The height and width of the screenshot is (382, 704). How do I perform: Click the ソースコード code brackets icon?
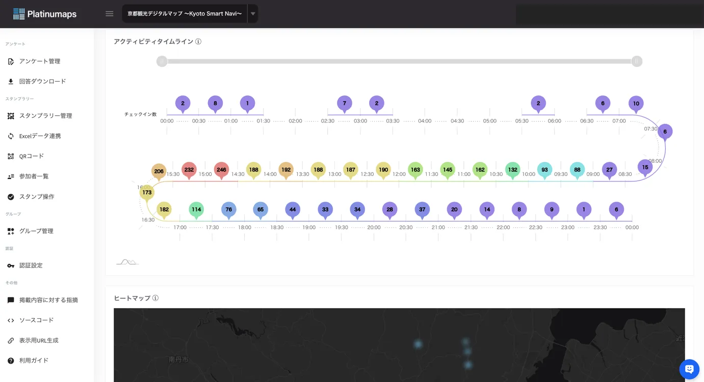tap(11, 320)
